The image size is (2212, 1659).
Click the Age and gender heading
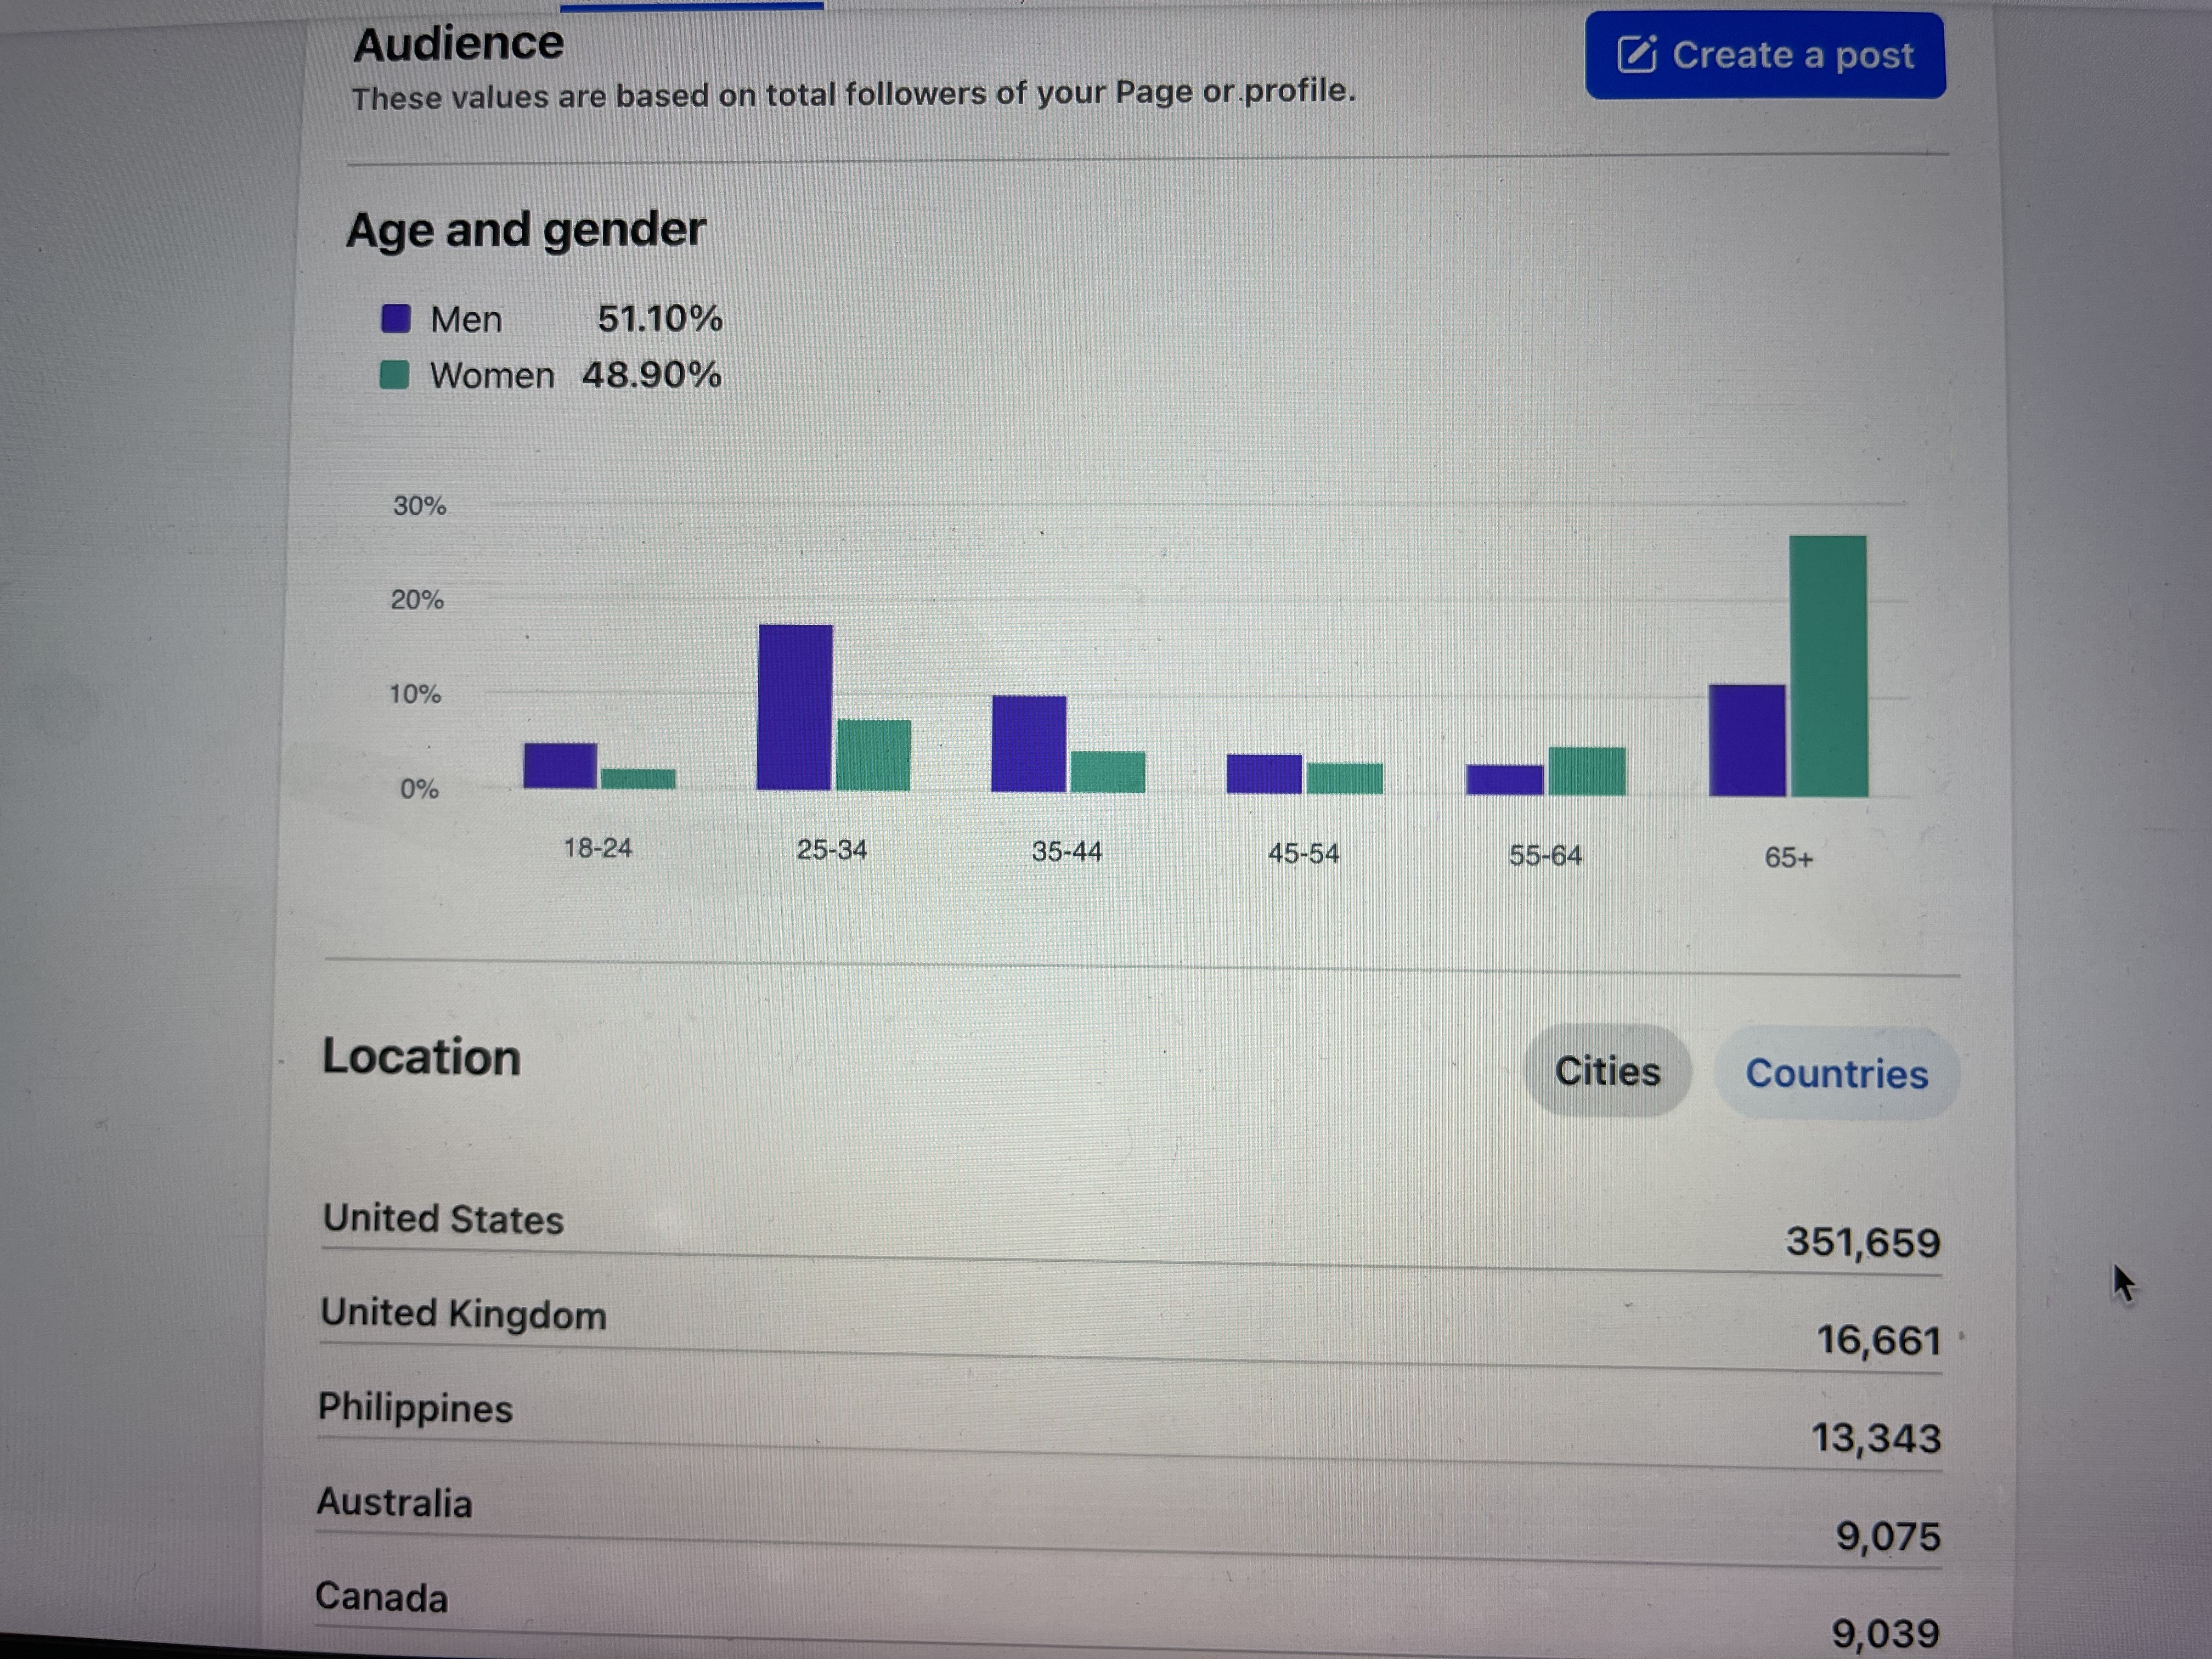tap(526, 230)
